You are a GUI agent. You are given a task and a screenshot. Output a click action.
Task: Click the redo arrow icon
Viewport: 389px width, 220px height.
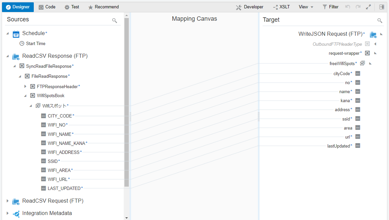358,7
